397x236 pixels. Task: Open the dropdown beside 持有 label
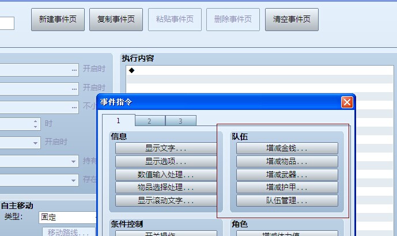click(73, 161)
